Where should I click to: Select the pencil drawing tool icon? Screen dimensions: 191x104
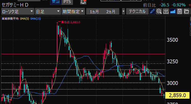152,11
